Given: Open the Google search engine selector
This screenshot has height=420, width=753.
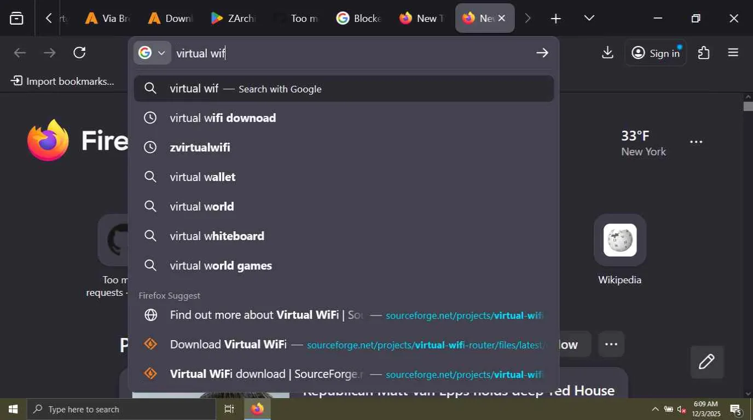Looking at the screenshot, I should [153, 53].
